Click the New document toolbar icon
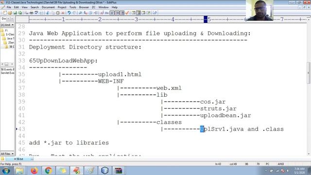This screenshot has height=175, width=311. pos(5,13)
